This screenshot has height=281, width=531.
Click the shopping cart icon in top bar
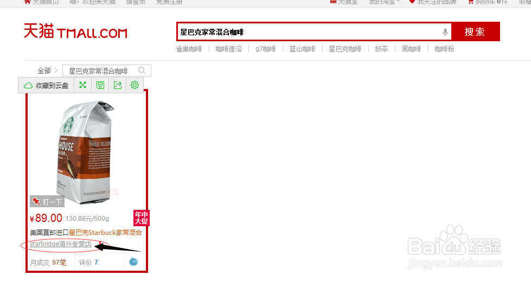click(471, 2)
